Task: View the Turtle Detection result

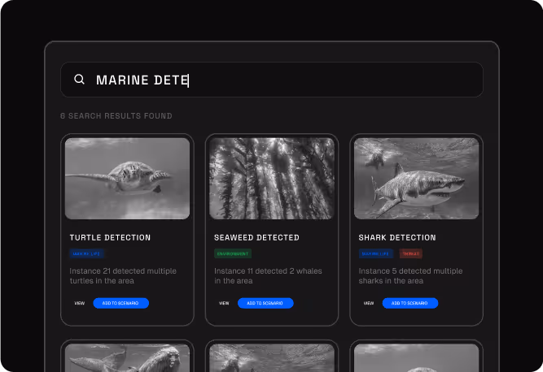Action: click(x=80, y=303)
